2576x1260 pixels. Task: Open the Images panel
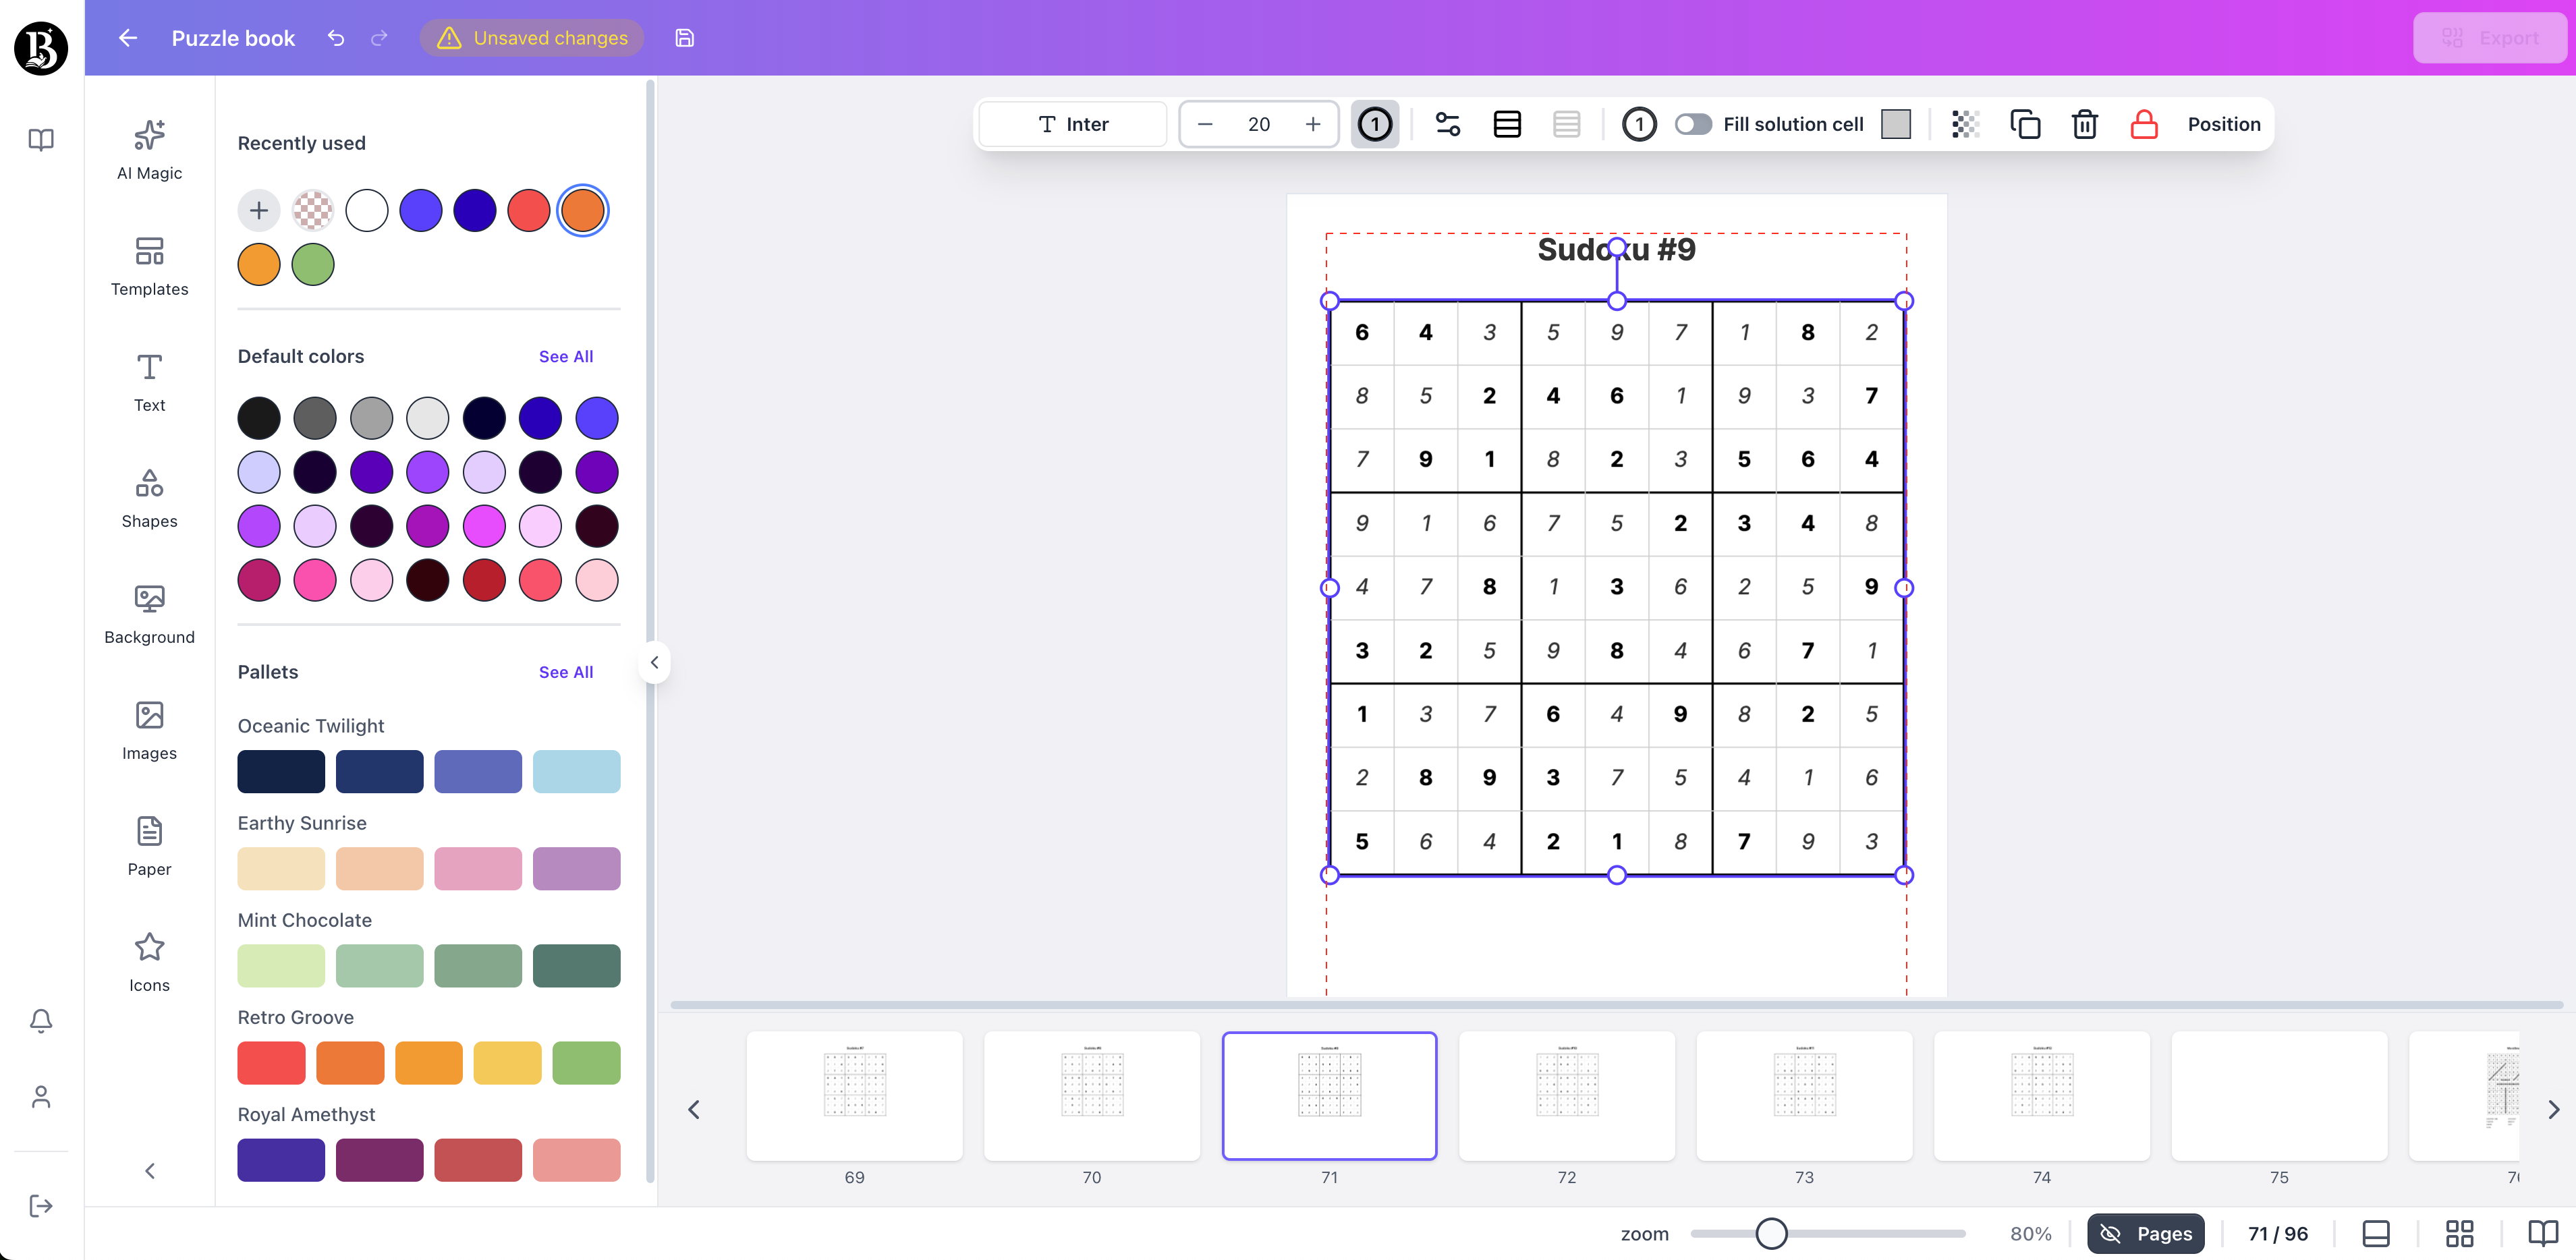coord(148,728)
